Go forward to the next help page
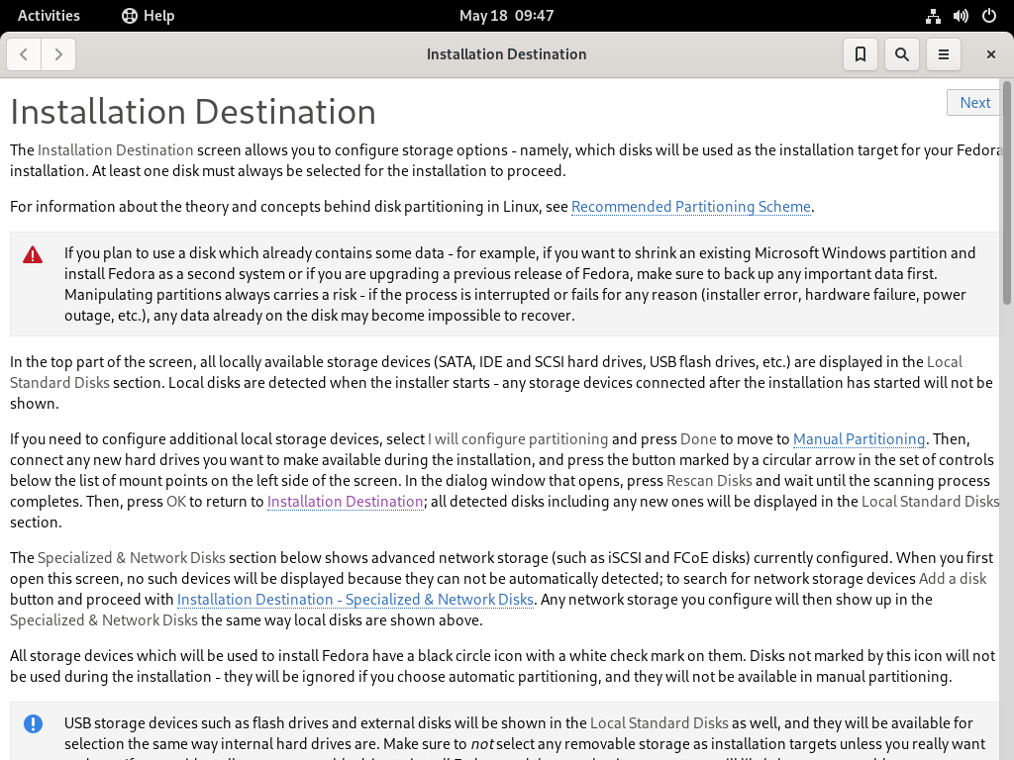 click(58, 54)
